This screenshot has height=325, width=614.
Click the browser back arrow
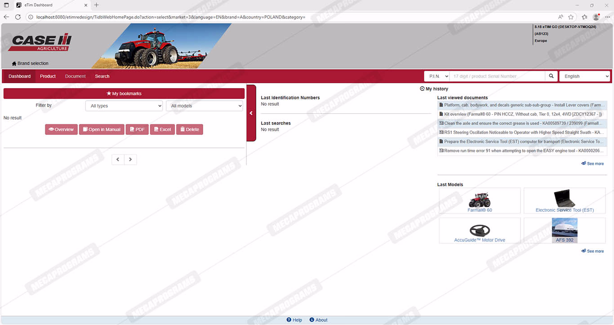[x=6, y=17]
